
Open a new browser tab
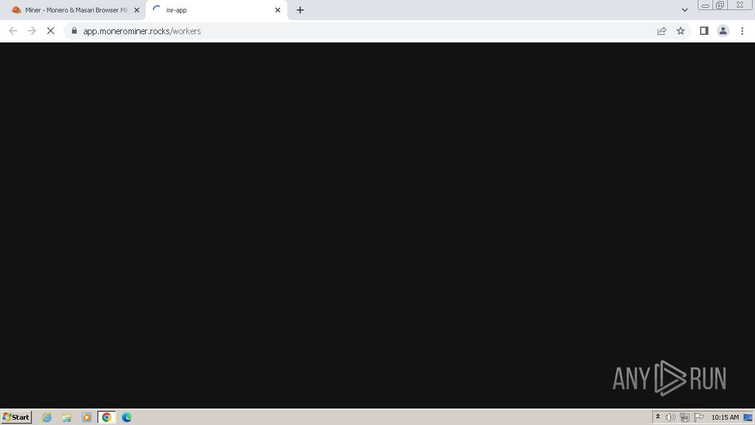click(300, 10)
